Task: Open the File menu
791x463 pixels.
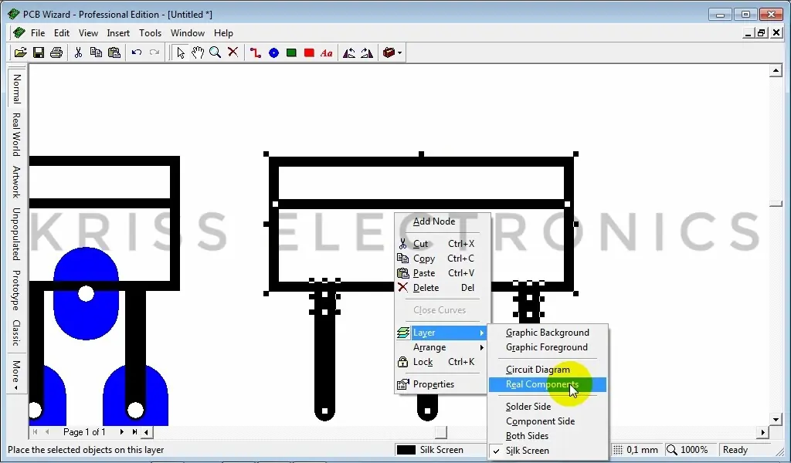Action: point(38,32)
